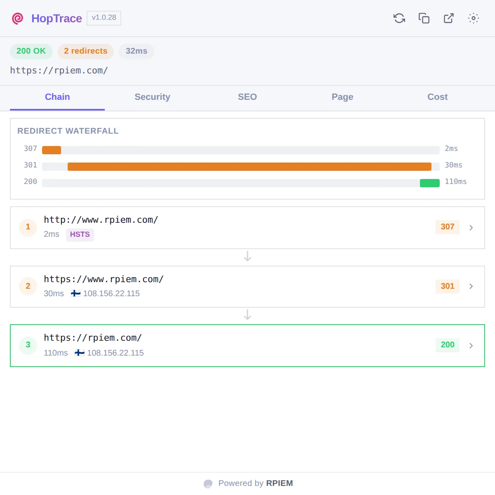This screenshot has width=495, height=495.
Task: Click IP address on the 110ms hop
Action: click(115, 353)
